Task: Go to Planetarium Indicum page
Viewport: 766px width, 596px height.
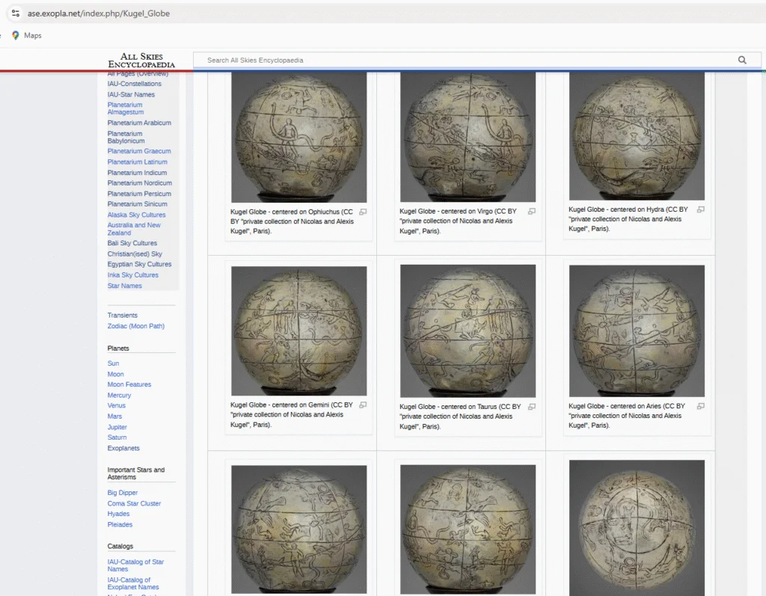Action: pos(138,173)
